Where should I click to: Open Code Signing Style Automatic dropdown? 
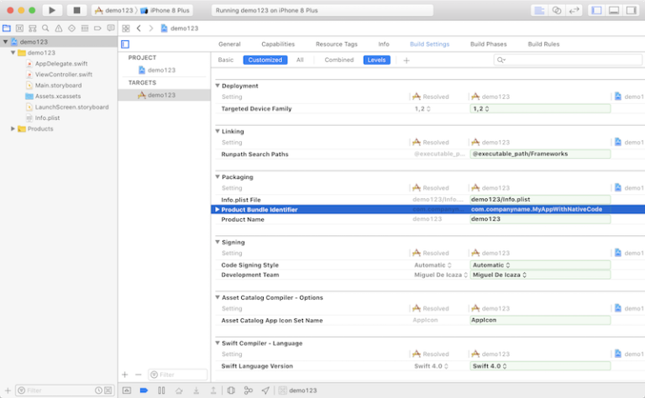coord(540,265)
